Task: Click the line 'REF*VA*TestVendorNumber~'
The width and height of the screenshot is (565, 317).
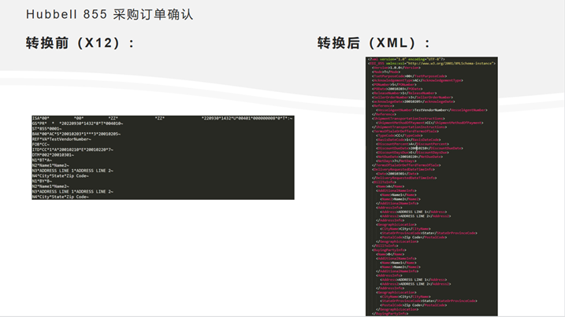Action: coord(61,139)
